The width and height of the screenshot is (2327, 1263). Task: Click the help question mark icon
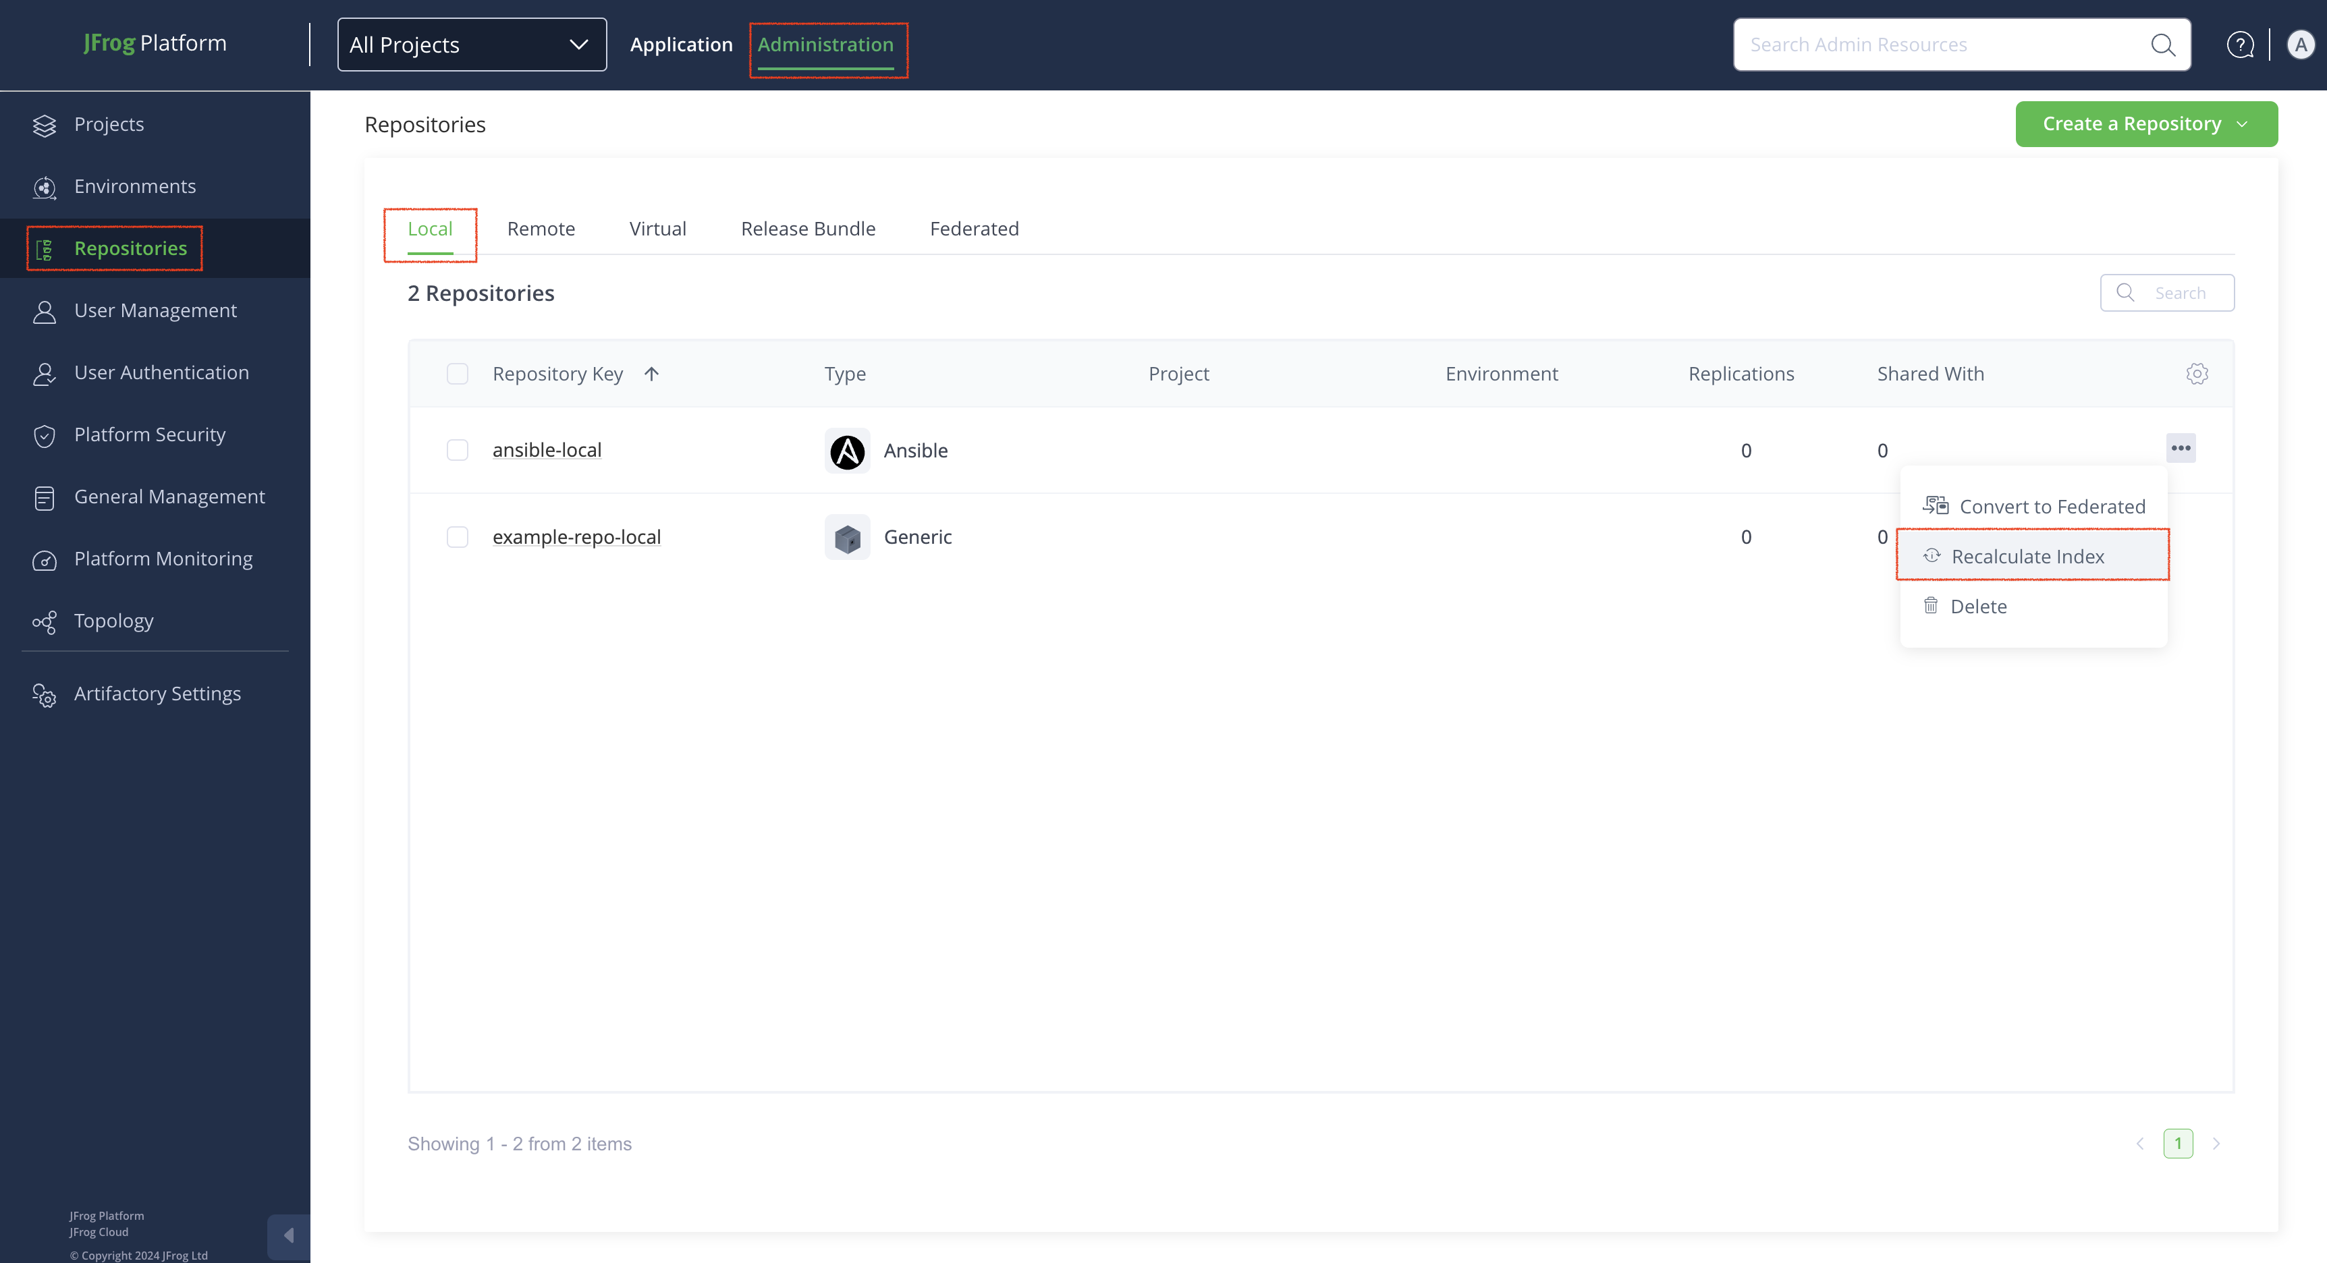2239,45
